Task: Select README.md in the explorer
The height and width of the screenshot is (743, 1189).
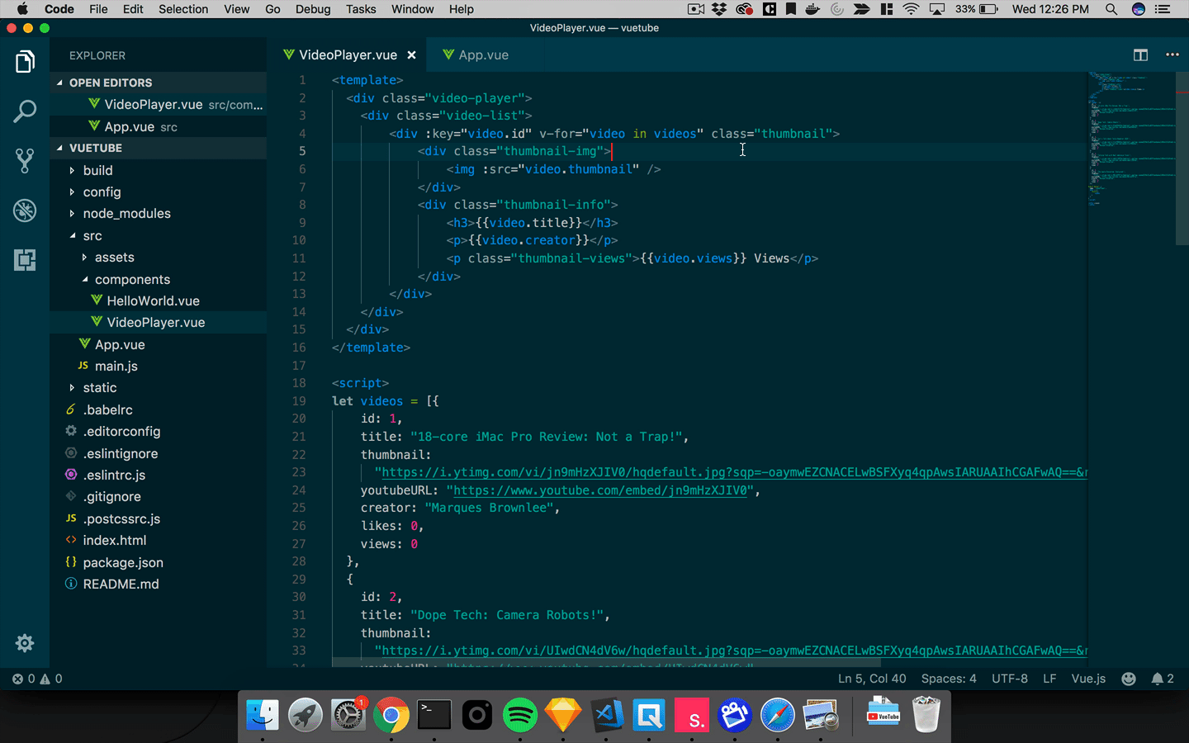Action: [x=121, y=584]
